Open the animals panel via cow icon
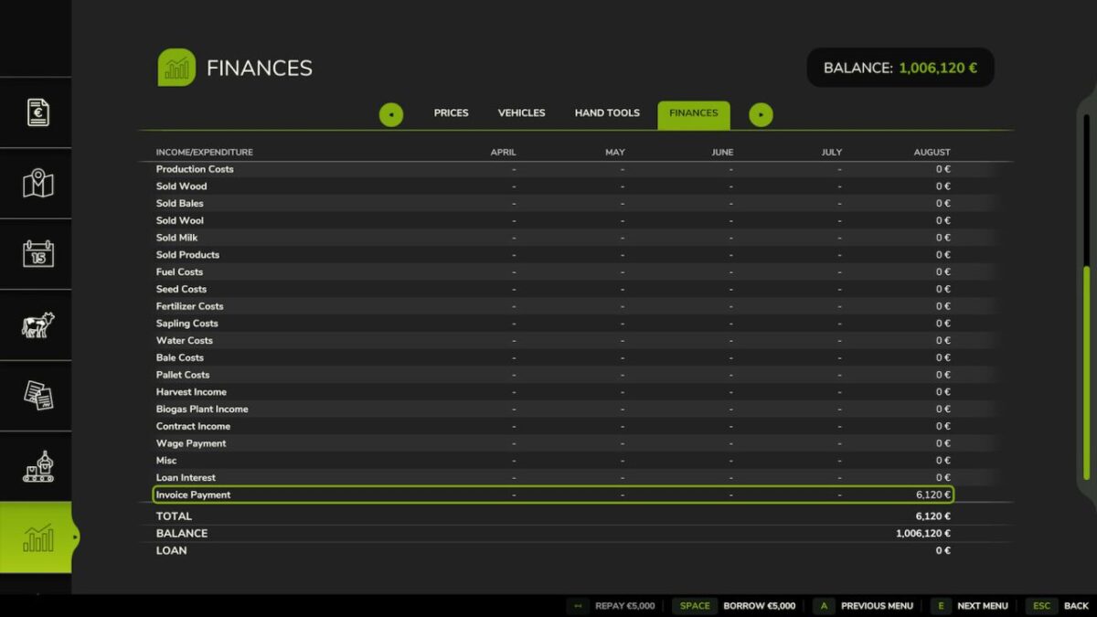Image resolution: width=1097 pixels, height=617 pixels. pyautogui.click(x=37, y=325)
